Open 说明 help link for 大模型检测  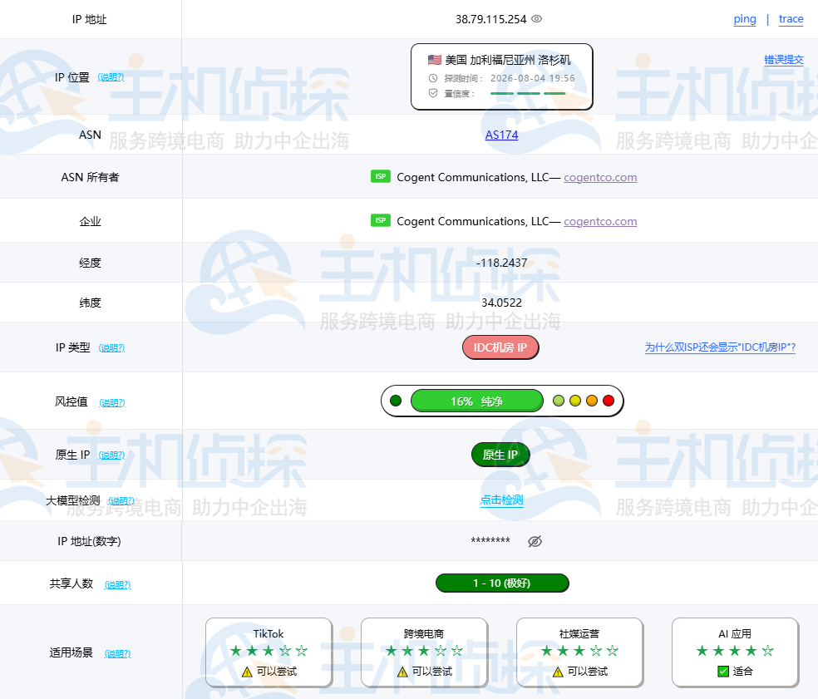pyautogui.click(x=121, y=501)
